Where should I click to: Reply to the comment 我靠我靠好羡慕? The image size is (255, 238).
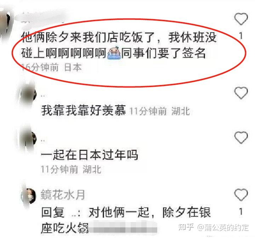tap(83, 110)
